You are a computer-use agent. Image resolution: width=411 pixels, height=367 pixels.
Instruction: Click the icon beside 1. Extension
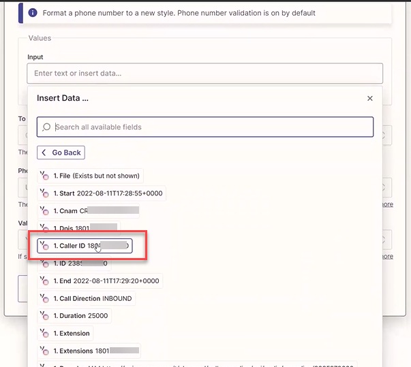44,333
